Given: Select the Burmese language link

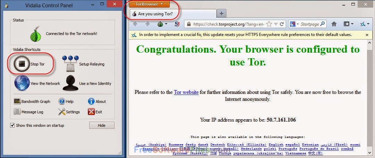Looking at the screenshot, I should (176, 144).
